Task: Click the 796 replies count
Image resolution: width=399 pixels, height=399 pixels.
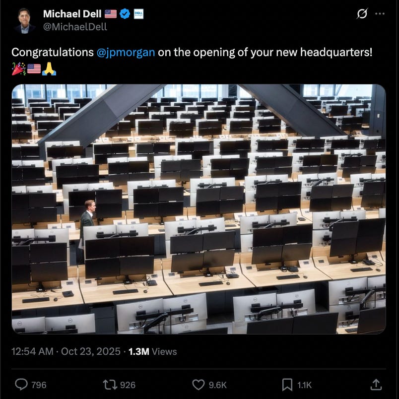Action: 39,385
